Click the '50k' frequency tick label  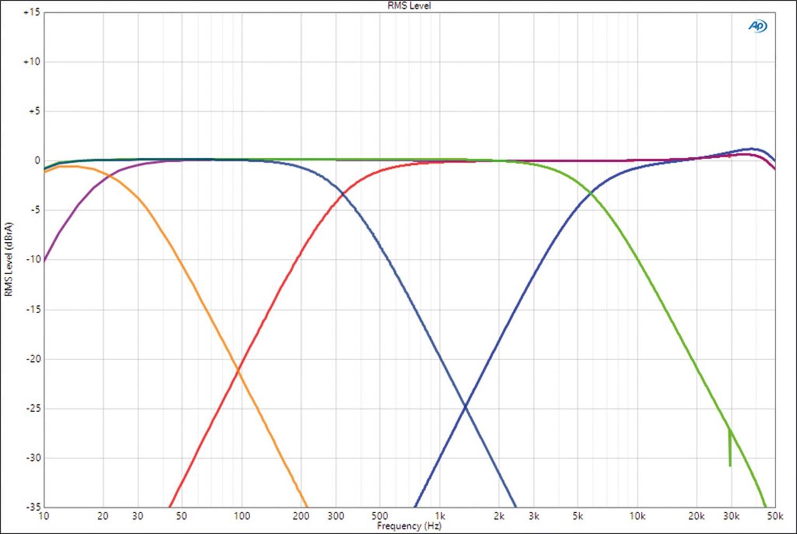click(775, 516)
